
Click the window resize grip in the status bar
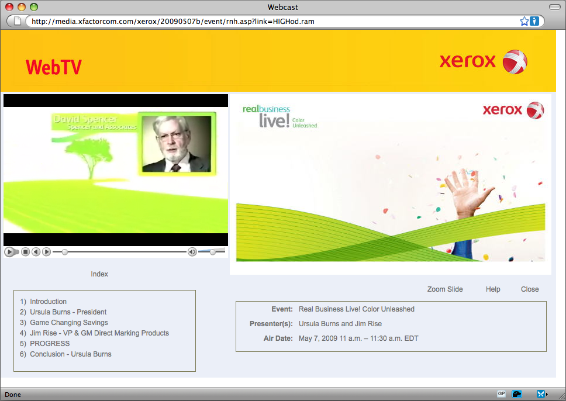click(561, 396)
